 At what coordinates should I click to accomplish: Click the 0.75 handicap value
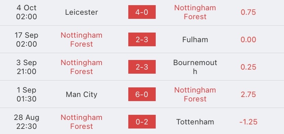tap(248, 12)
